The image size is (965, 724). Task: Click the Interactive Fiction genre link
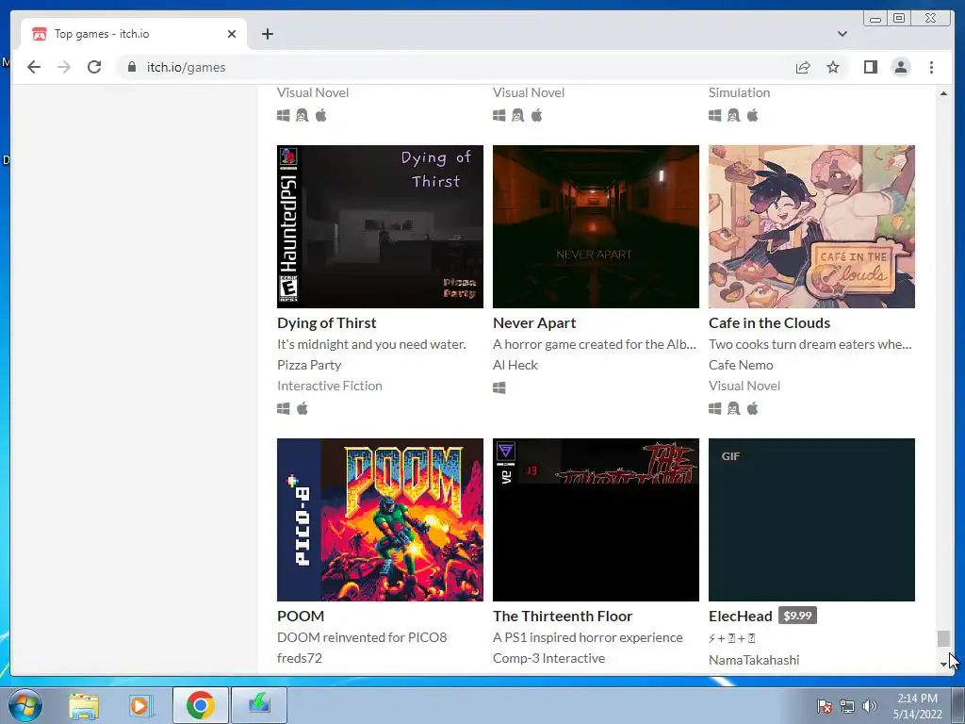coord(329,386)
